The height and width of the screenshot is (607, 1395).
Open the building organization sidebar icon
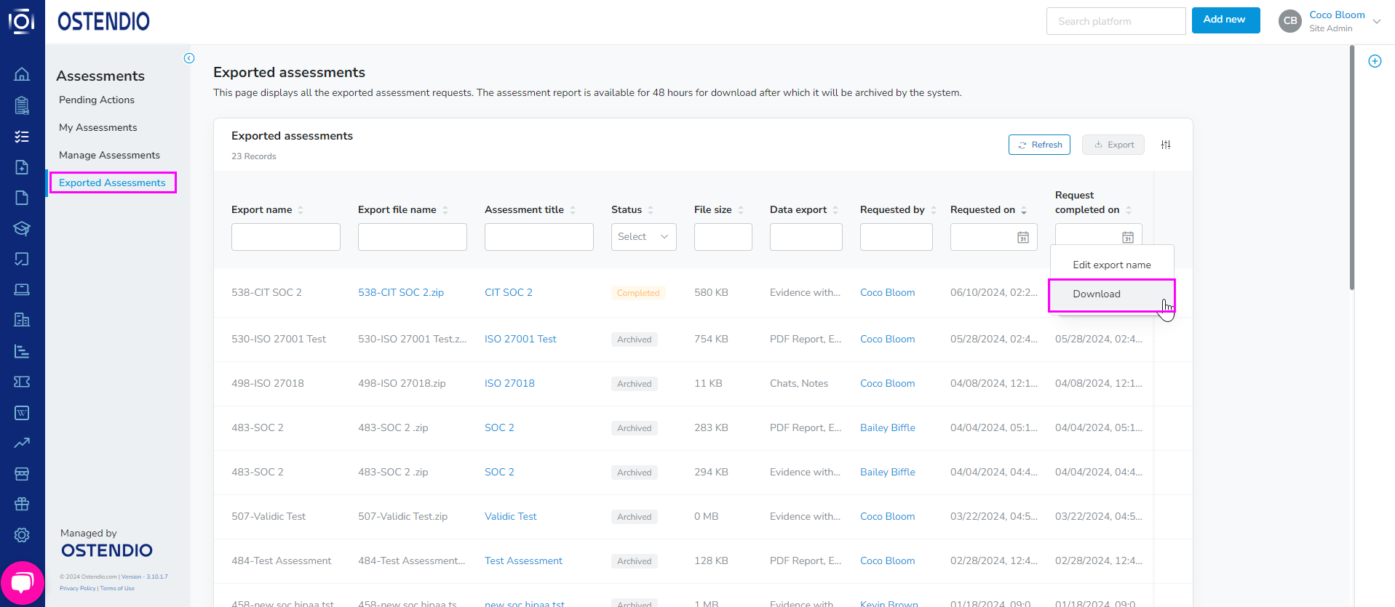pyautogui.click(x=22, y=320)
